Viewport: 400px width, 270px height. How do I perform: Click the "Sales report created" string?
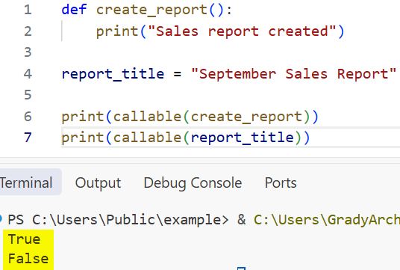point(242,31)
